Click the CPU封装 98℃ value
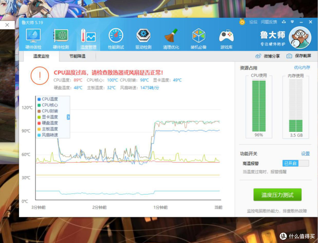 click(x=144, y=80)
